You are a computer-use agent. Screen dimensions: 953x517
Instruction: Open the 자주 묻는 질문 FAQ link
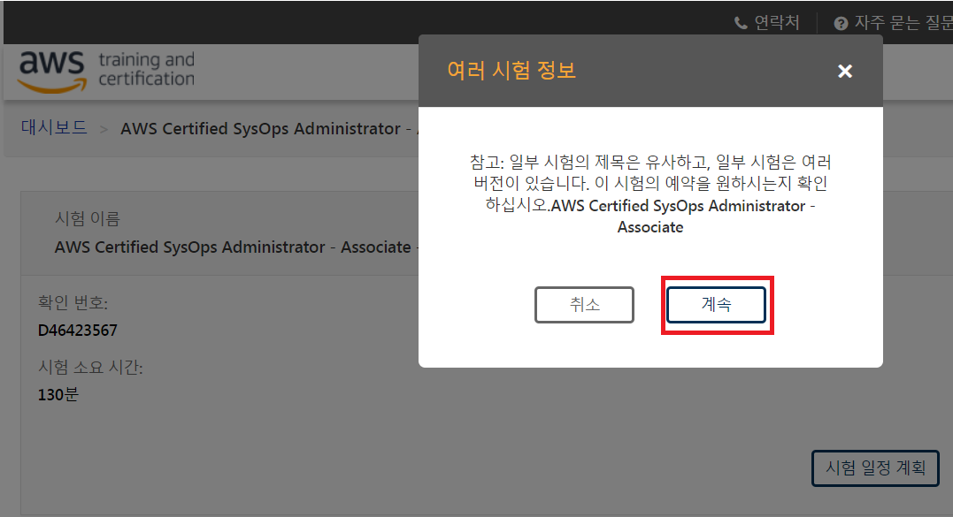(x=903, y=22)
